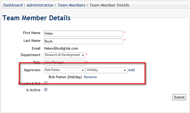Click the Is Active label
Image resolution: width=190 pixels, height=113 pixels.
[x=33, y=90]
